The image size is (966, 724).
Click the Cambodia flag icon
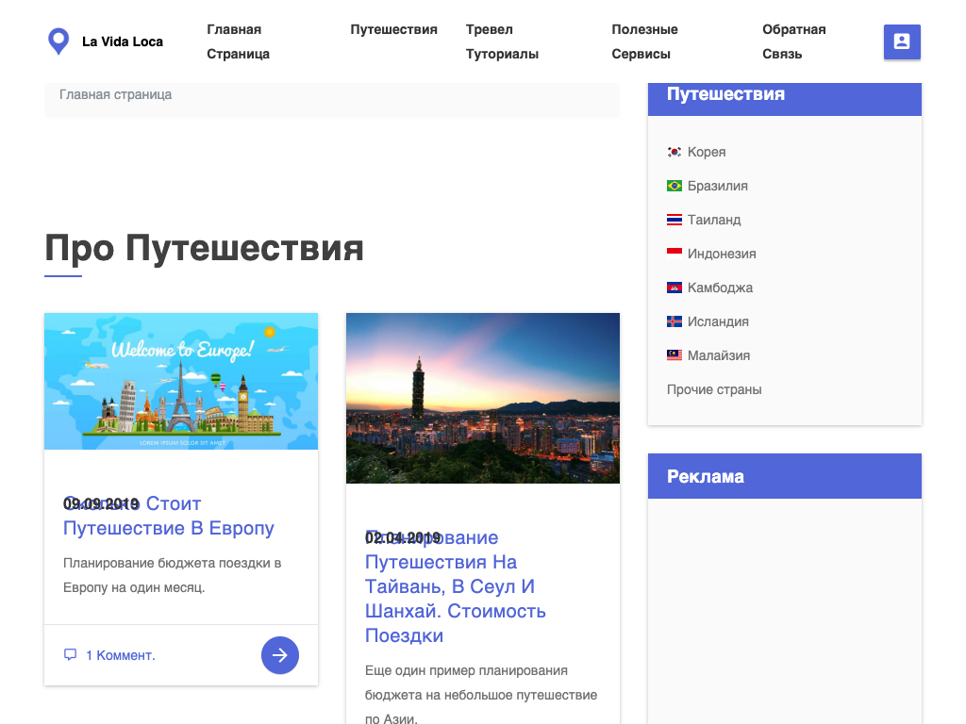click(675, 288)
